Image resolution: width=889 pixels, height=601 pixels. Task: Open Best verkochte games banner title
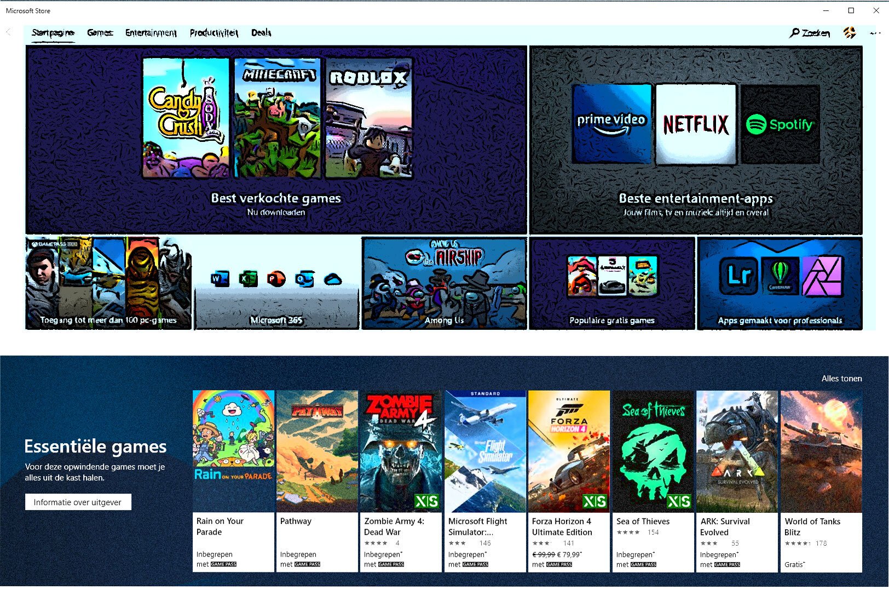(x=276, y=198)
